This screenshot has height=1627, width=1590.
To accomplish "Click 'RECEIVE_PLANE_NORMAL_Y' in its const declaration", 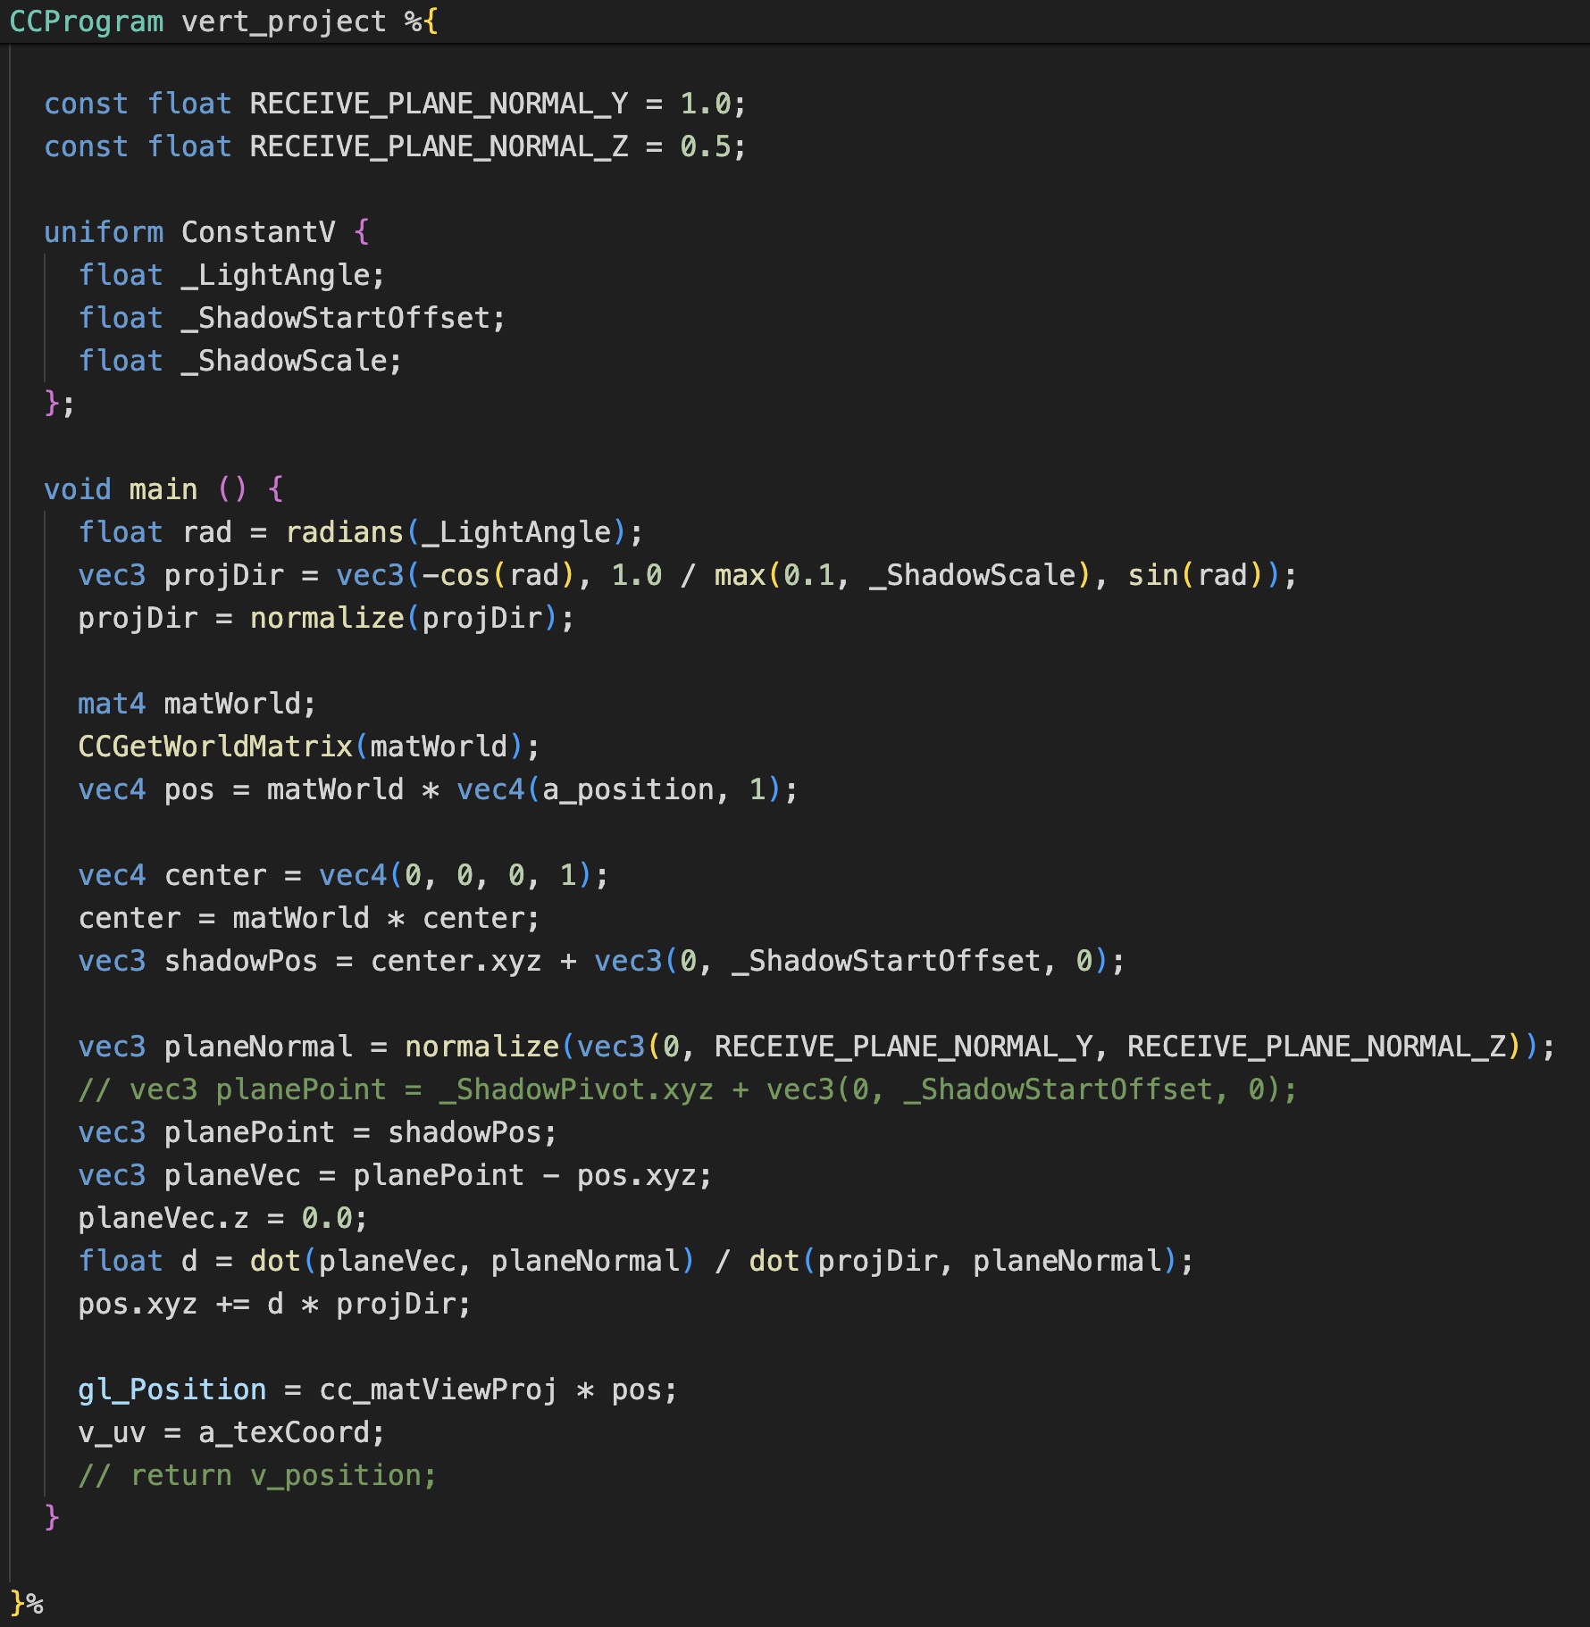I will pyautogui.click(x=439, y=104).
